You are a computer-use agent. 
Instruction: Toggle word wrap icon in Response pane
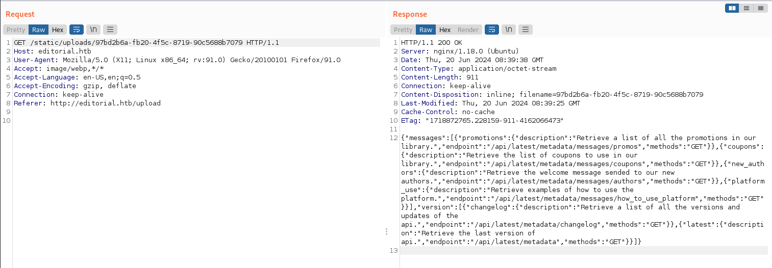492,30
